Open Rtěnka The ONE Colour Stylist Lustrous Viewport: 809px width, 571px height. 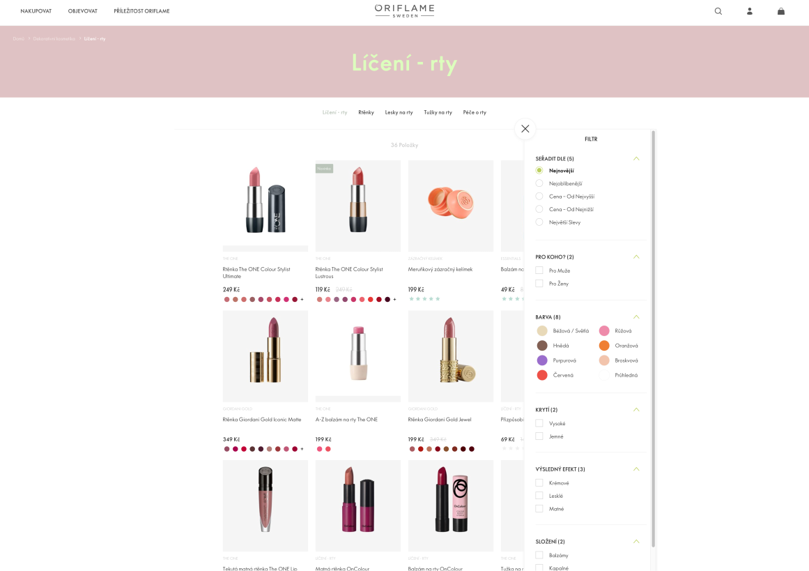pos(349,273)
